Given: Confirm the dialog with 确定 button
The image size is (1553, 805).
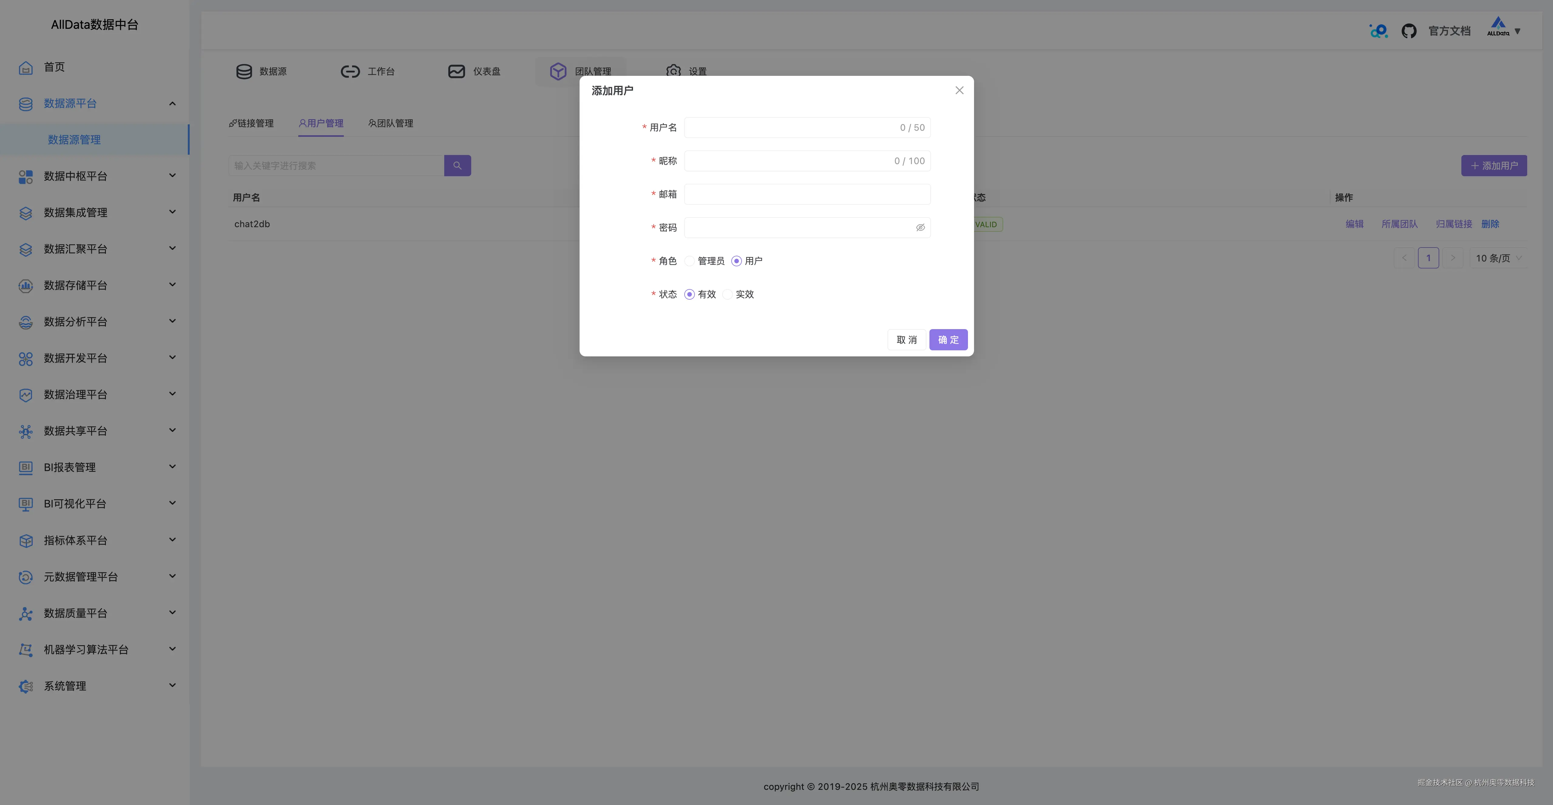Looking at the screenshot, I should click(948, 339).
